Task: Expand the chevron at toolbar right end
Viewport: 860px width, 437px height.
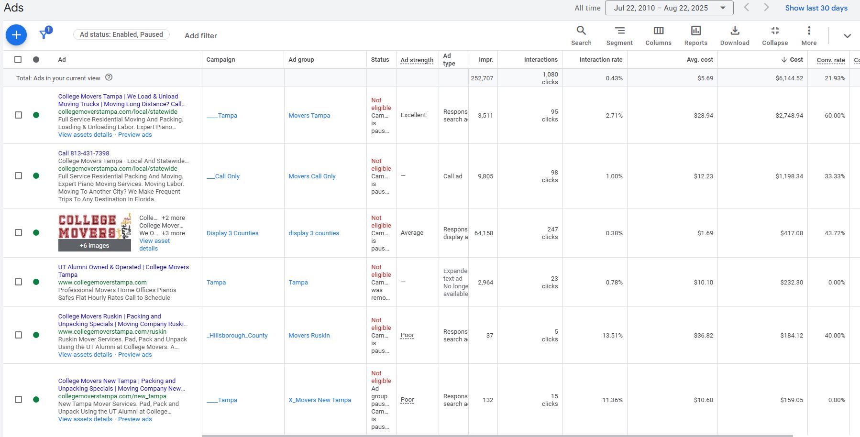Action: [x=847, y=36]
